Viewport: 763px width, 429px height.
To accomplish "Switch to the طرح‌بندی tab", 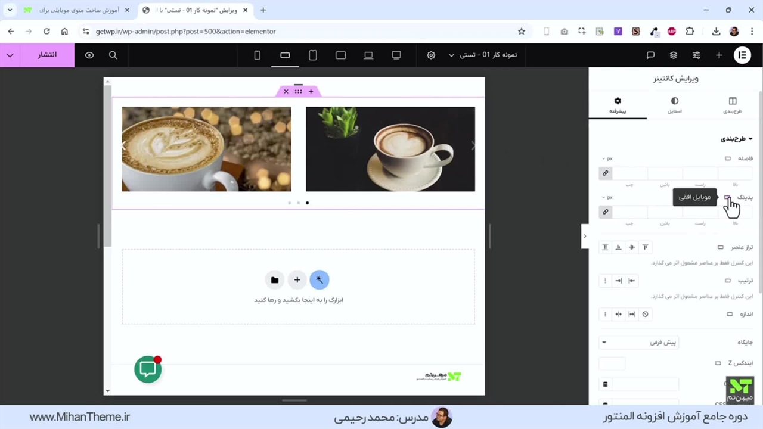I will click(732, 105).
